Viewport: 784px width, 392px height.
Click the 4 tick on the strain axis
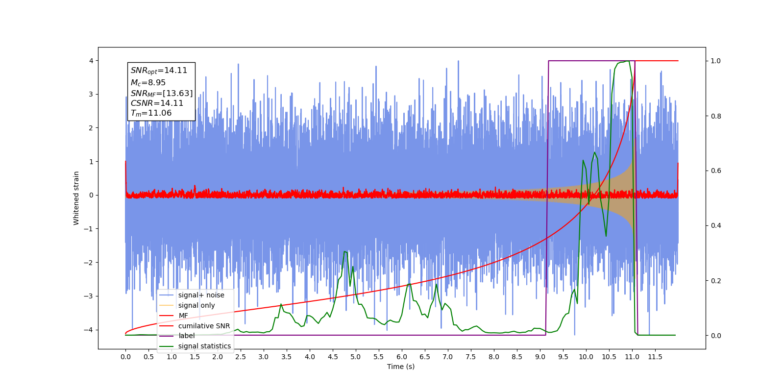coord(91,61)
